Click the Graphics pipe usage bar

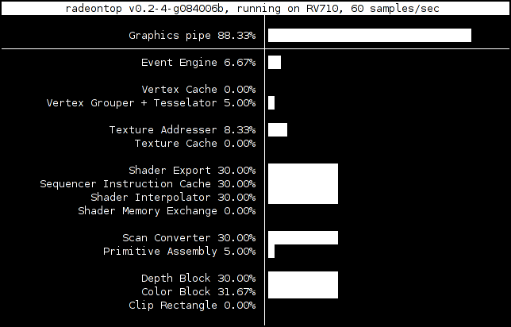click(370, 35)
